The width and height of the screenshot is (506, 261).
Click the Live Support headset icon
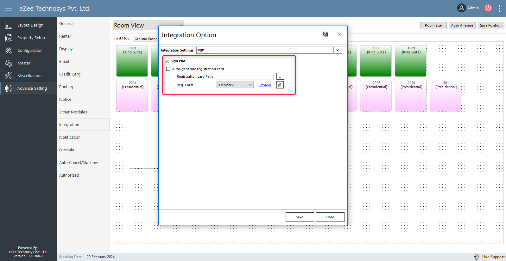point(477,257)
